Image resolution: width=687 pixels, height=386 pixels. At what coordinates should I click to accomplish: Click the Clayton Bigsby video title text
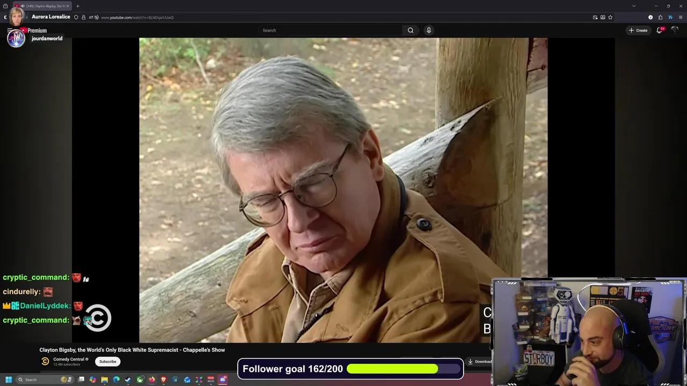[x=132, y=350]
